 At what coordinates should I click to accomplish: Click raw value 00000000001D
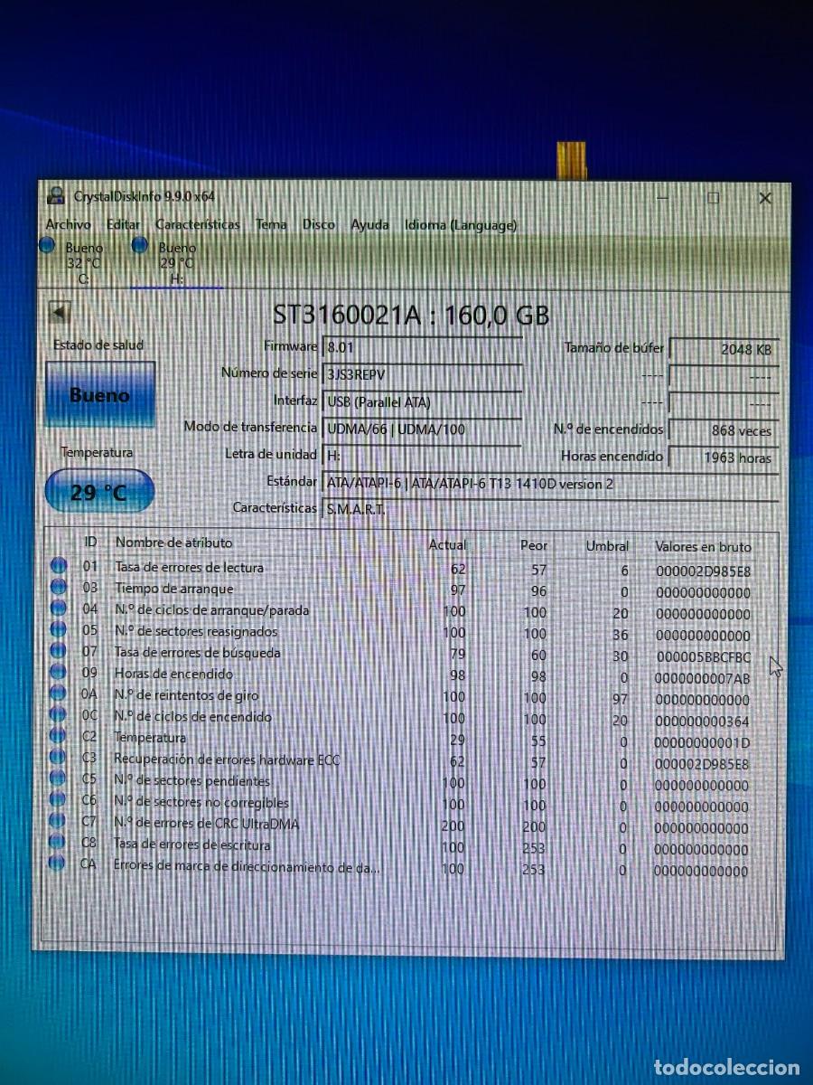(703, 742)
